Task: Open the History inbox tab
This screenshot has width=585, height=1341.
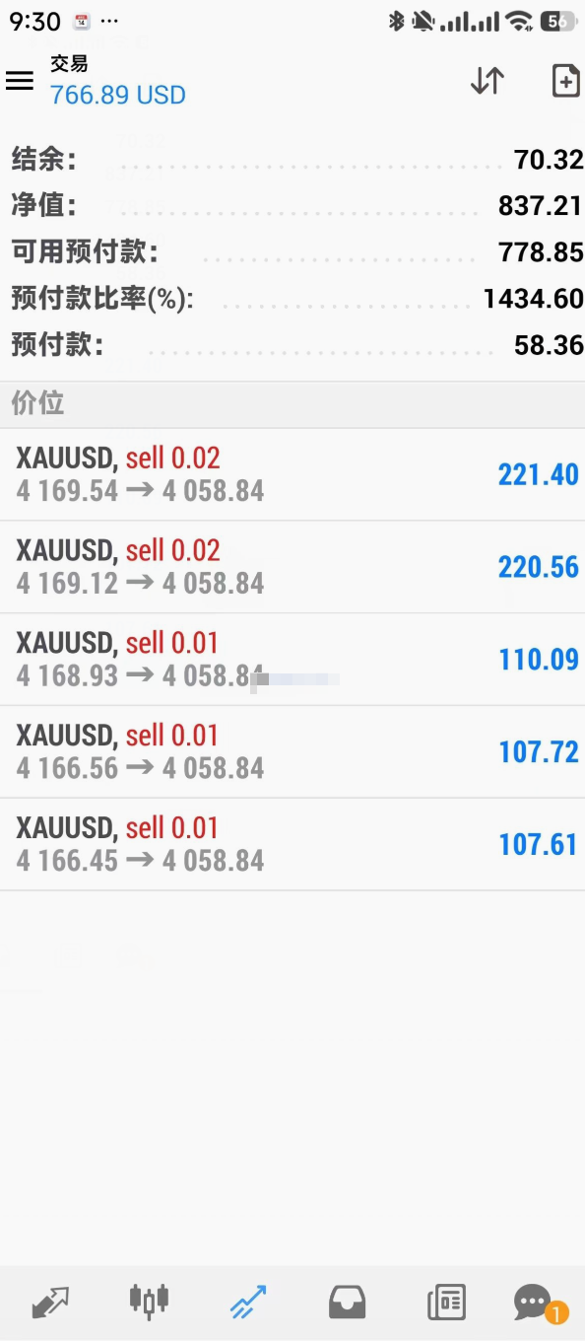Action: click(x=347, y=1303)
